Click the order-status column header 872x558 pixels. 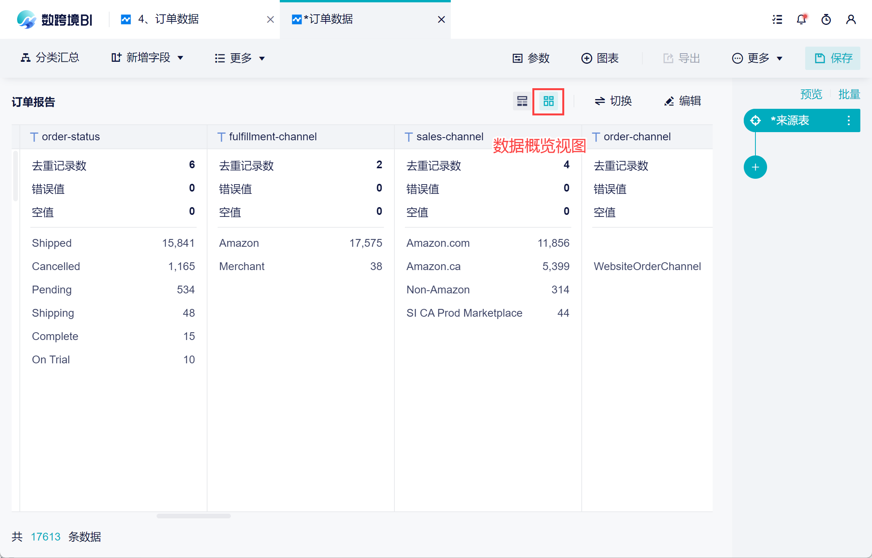pyautogui.click(x=71, y=137)
